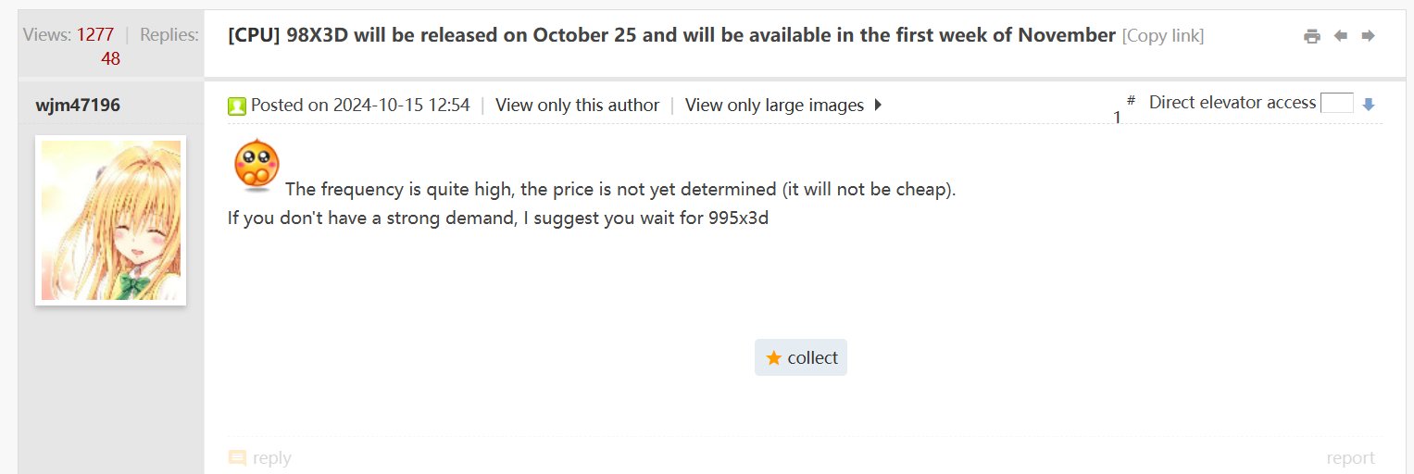1414x474 pixels.
Task: Click the blue down arrow beside elevator box
Action: (x=1369, y=105)
